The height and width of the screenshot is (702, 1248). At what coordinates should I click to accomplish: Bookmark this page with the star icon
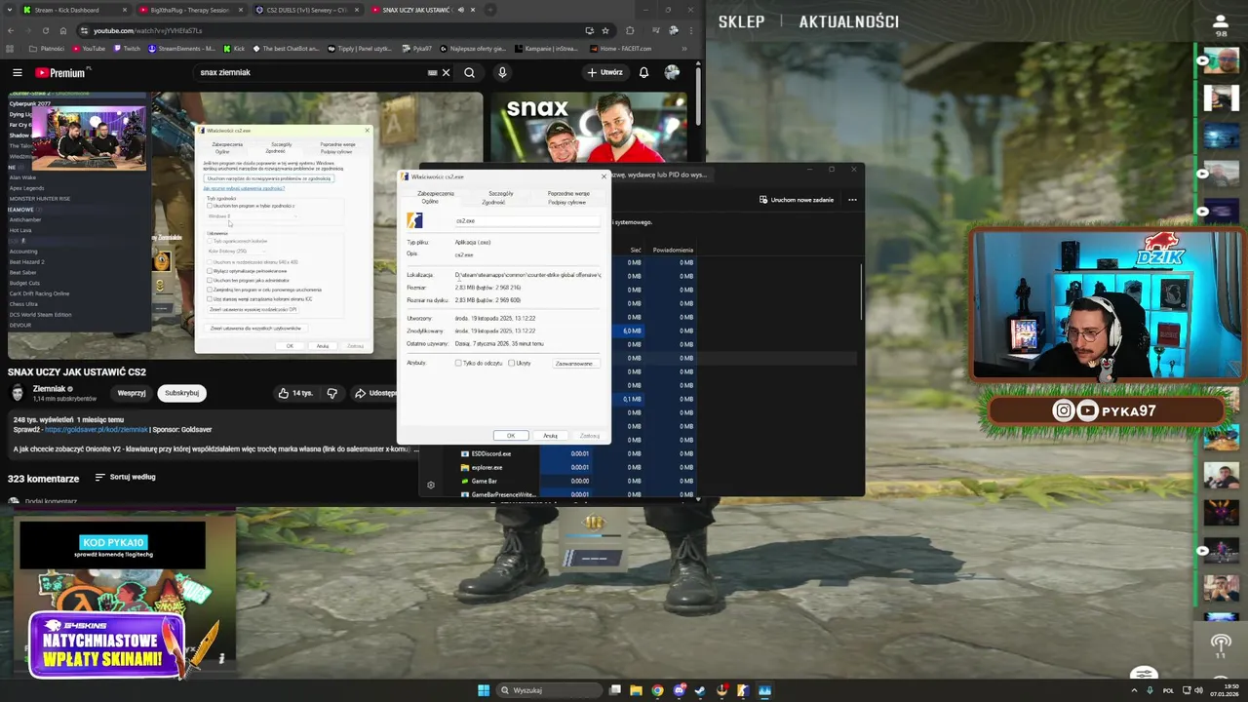click(x=605, y=30)
